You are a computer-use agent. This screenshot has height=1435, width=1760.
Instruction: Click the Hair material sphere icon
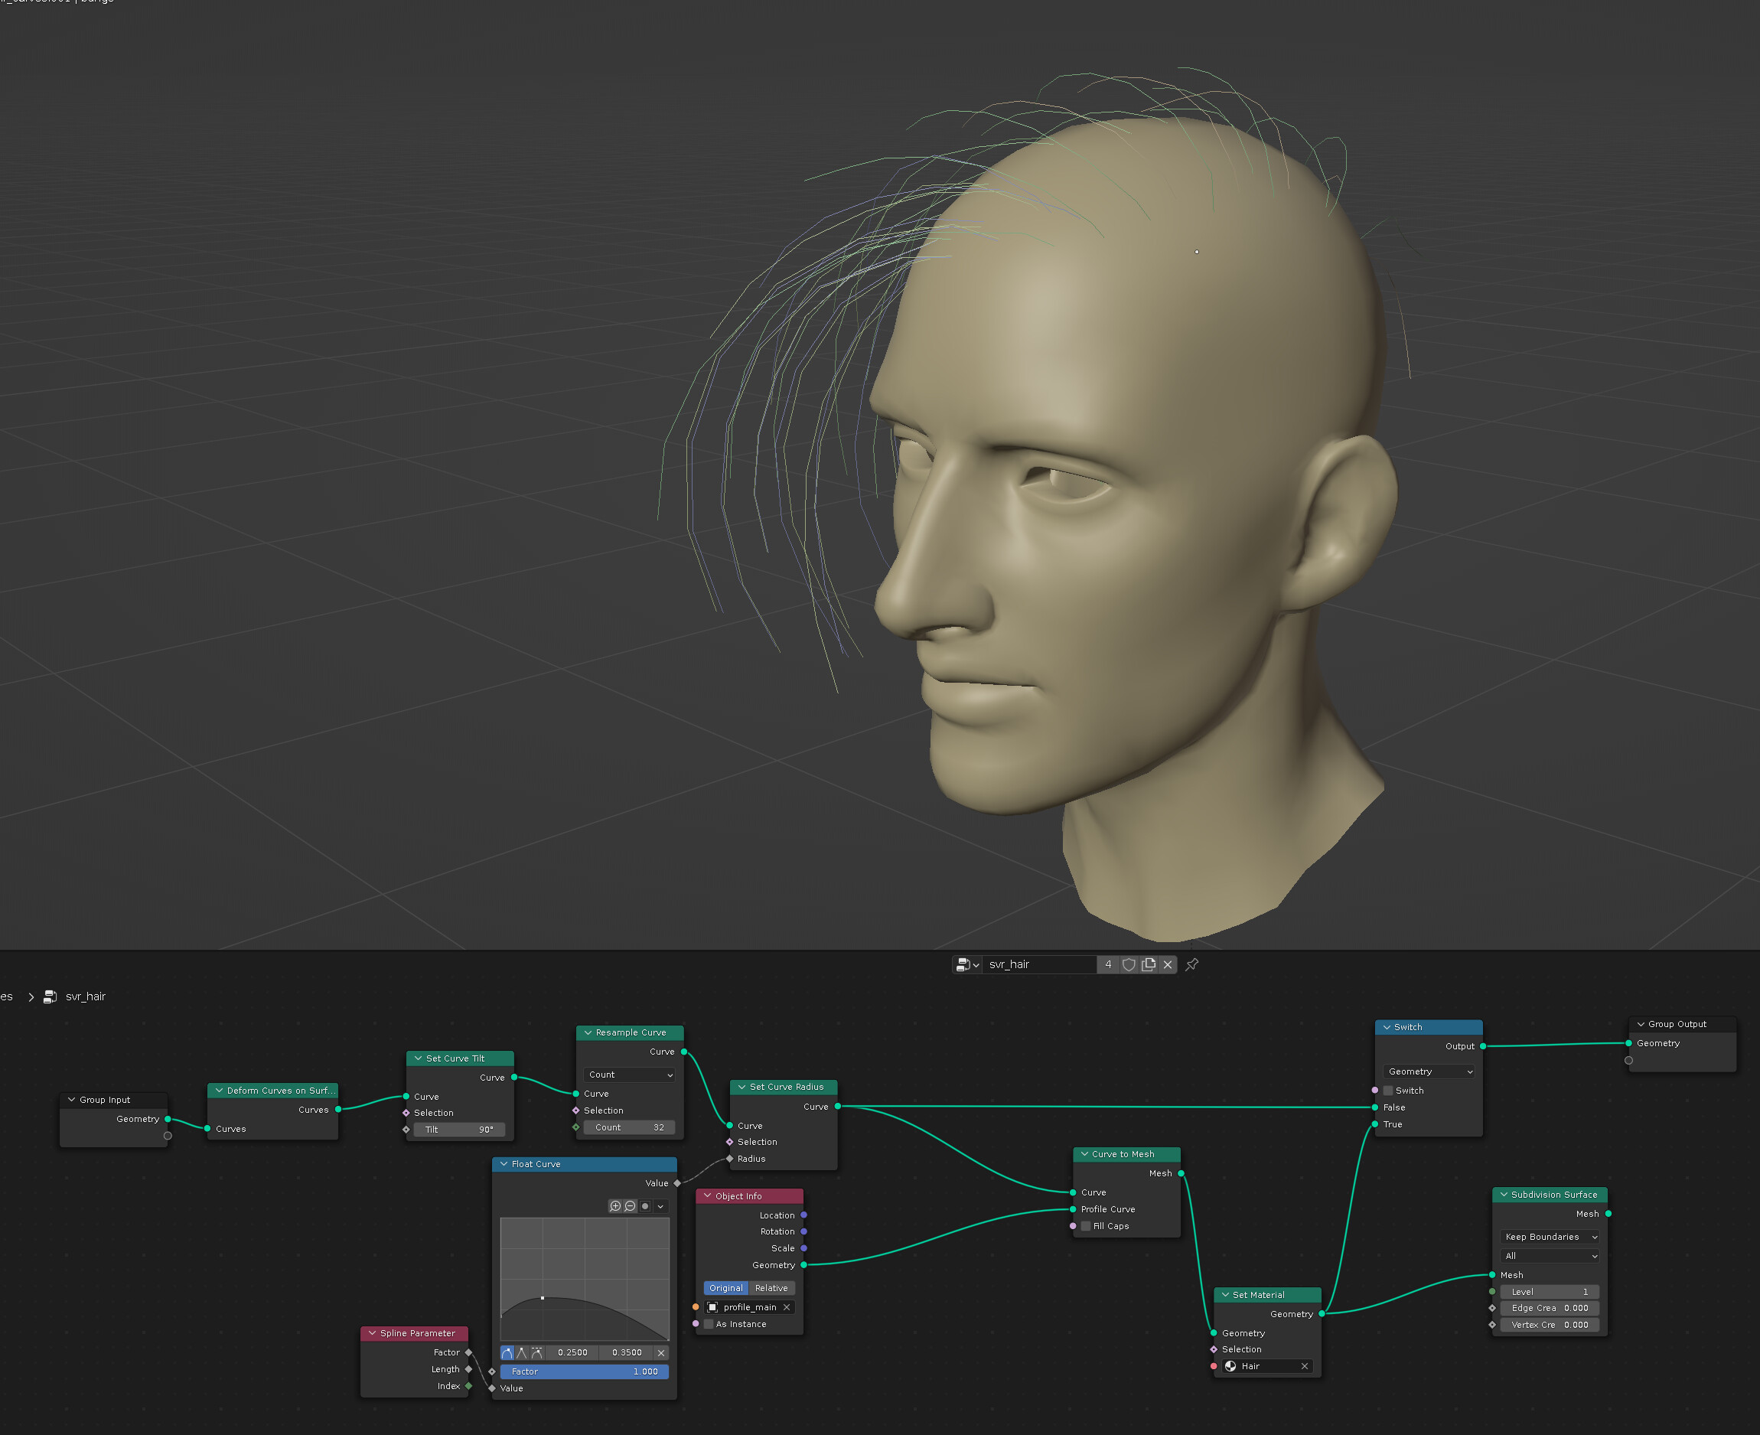click(x=1230, y=1366)
